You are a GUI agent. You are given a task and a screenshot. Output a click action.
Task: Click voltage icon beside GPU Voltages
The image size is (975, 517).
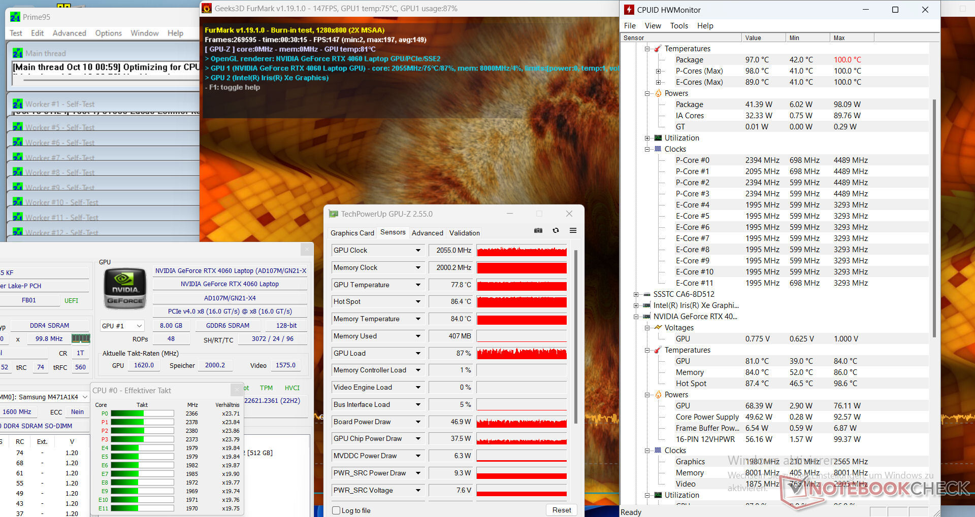(x=658, y=328)
